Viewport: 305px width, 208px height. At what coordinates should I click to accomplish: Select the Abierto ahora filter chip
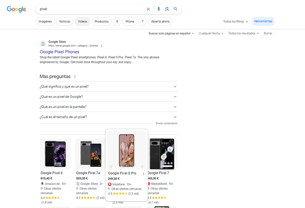pos(160,21)
